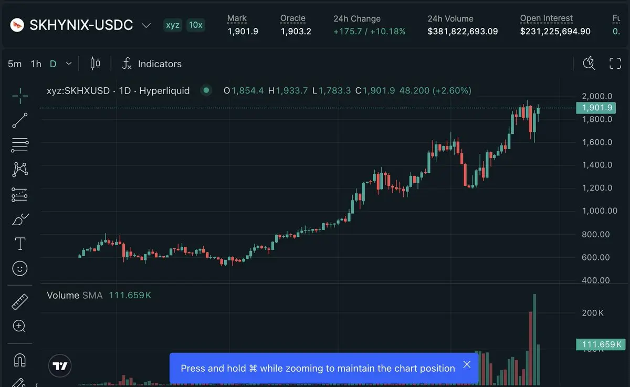The width and height of the screenshot is (630, 387).
Task: Open the candlestick chart type selector
Action: click(95, 64)
